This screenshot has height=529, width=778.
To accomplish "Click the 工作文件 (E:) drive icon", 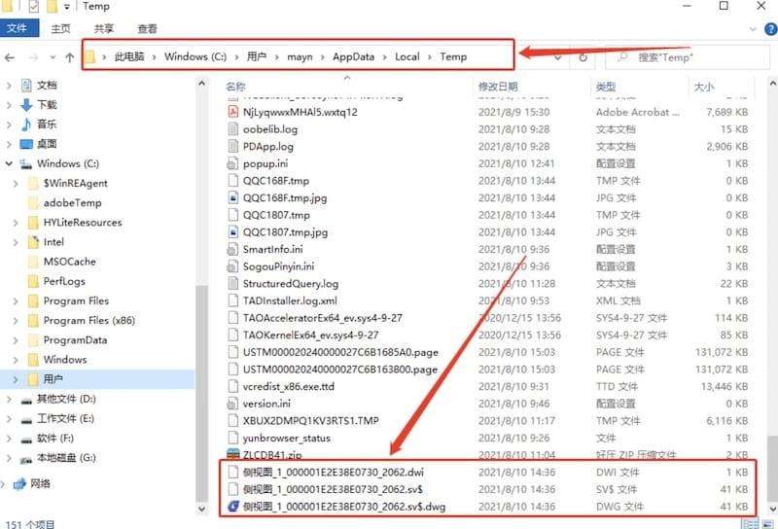I will click(x=26, y=419).
